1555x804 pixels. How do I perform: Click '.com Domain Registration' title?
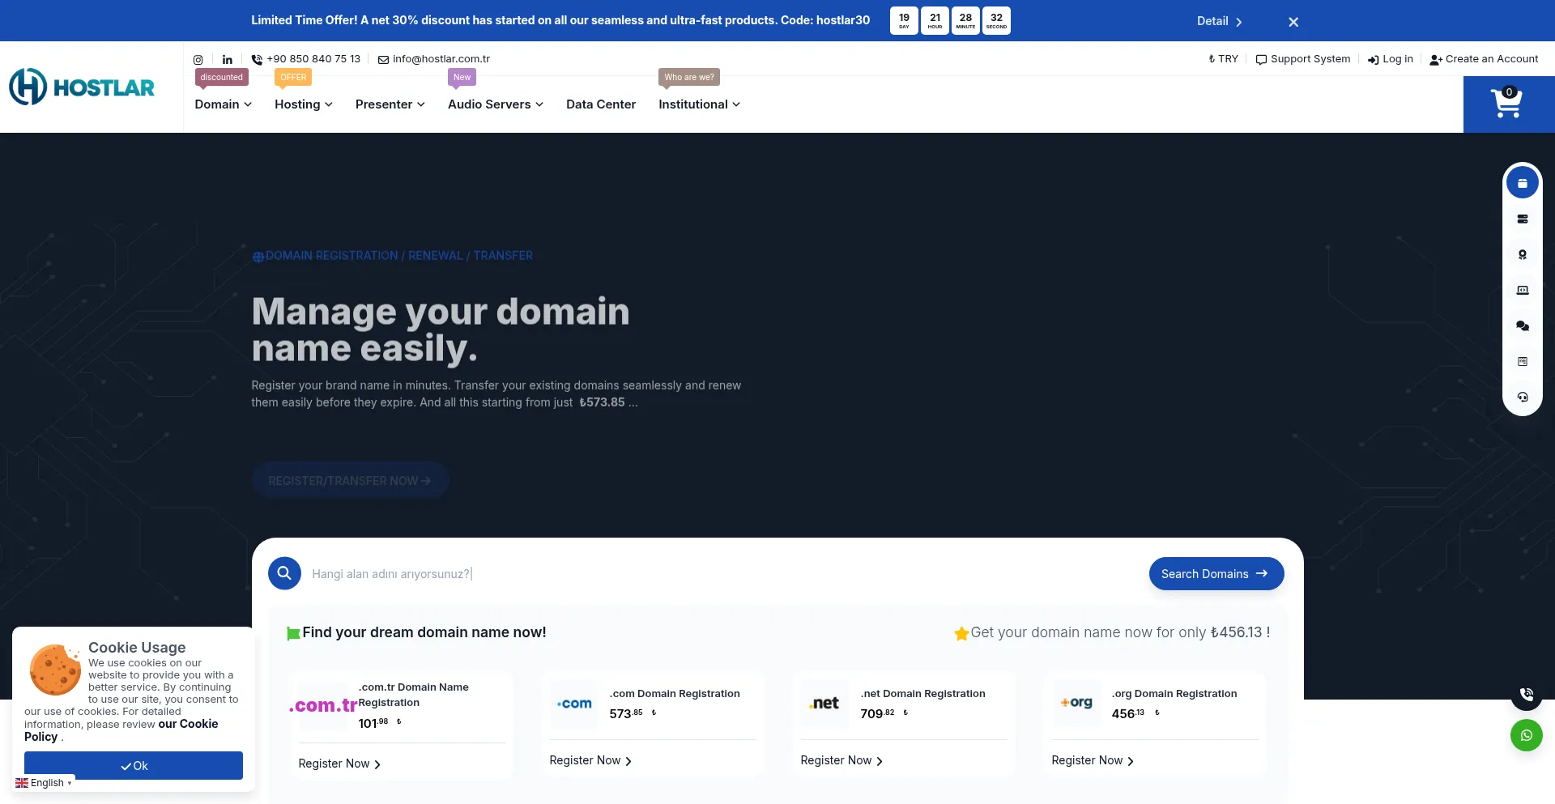tap(675, 694)
